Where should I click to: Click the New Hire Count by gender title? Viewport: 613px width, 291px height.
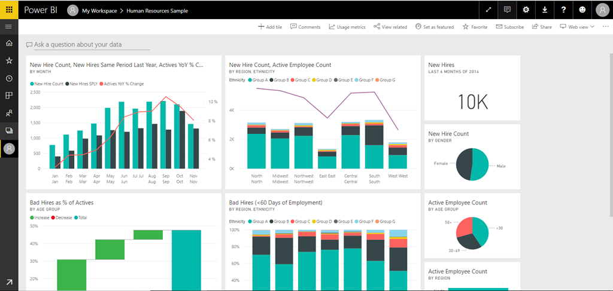tap(448, 134)
